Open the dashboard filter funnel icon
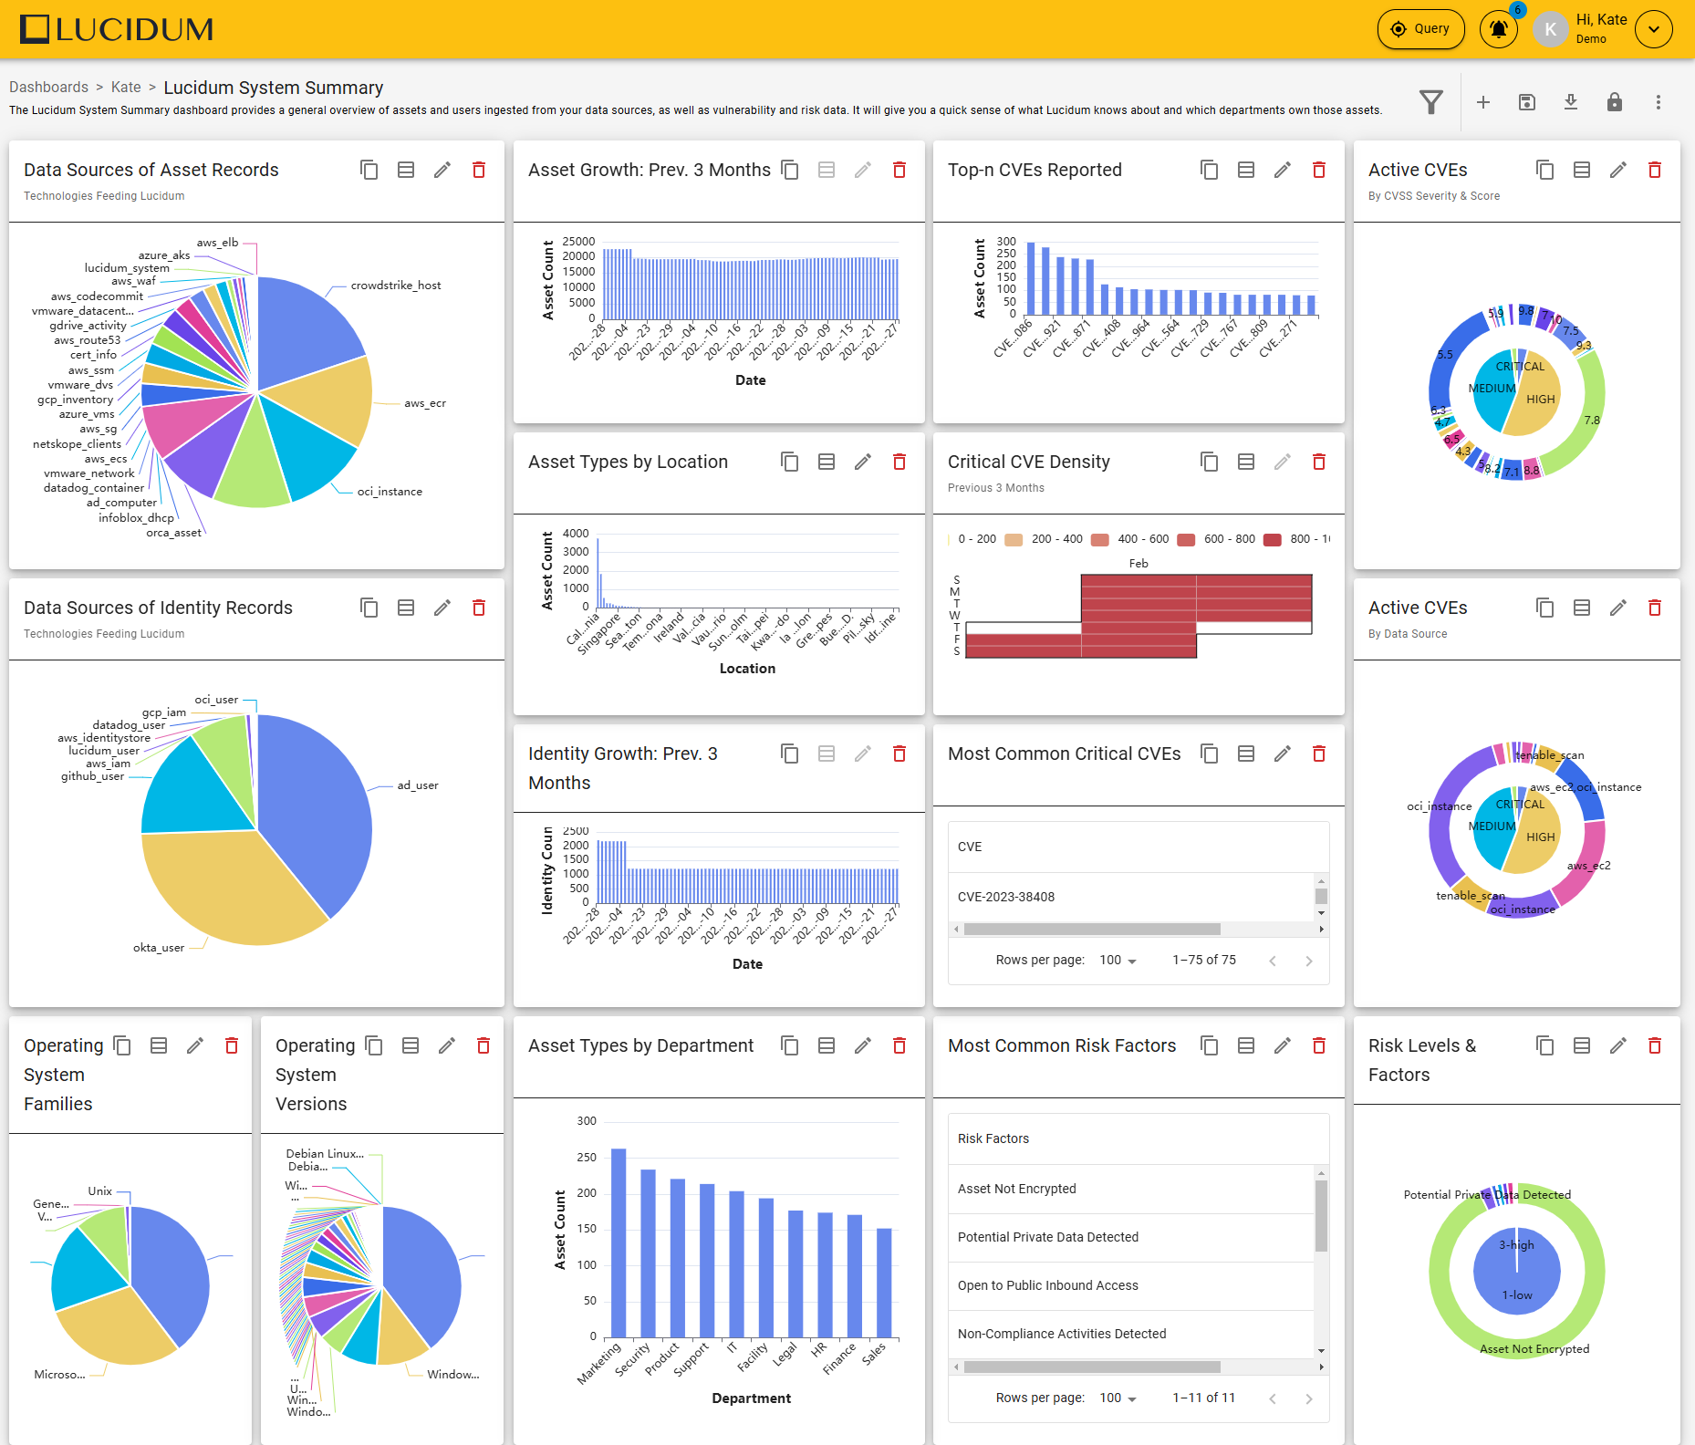The width and height of the screenshot is (1695, 1445). 1431,102
